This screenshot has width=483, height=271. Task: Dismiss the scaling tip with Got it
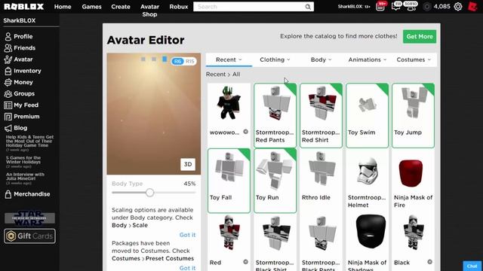point(187,235)
